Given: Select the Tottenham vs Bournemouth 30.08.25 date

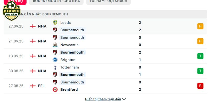Looking at the screenshot, I should [16, 71].
